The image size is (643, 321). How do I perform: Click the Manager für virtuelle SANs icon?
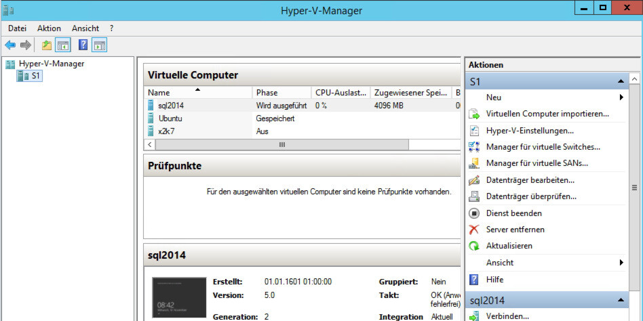474,163
